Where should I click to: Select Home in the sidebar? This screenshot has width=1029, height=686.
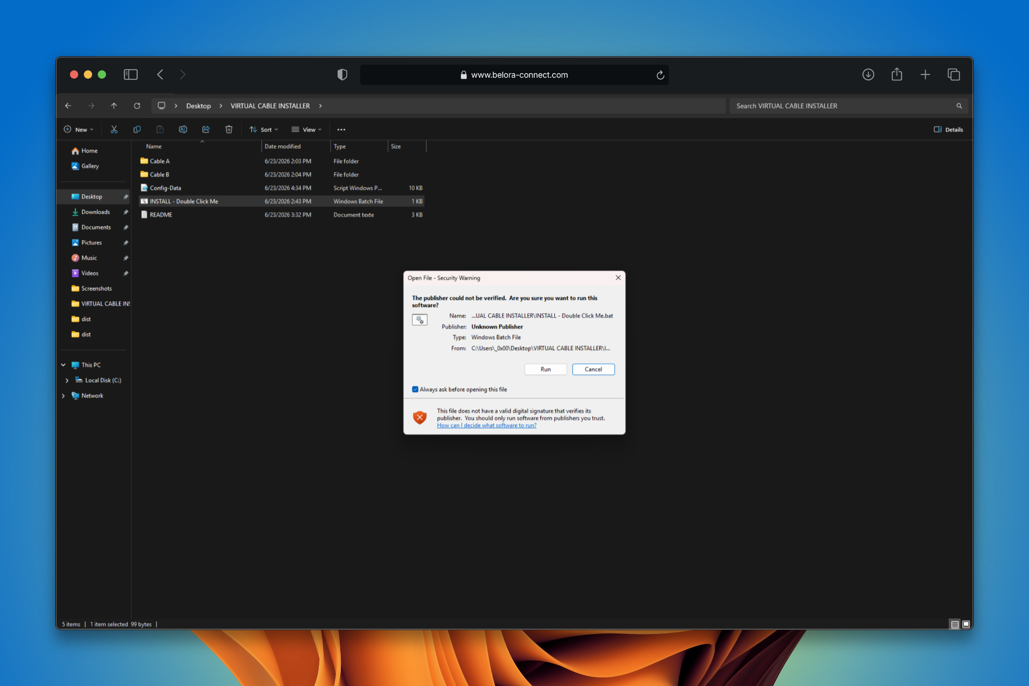tap(85, 151)
